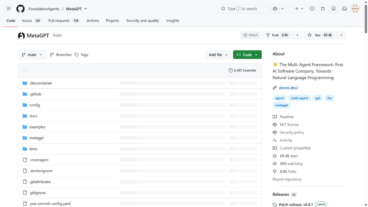This screenshot has height=207, width=368.
Task: Open the examples folder
Action: click(x=37, y=127)
